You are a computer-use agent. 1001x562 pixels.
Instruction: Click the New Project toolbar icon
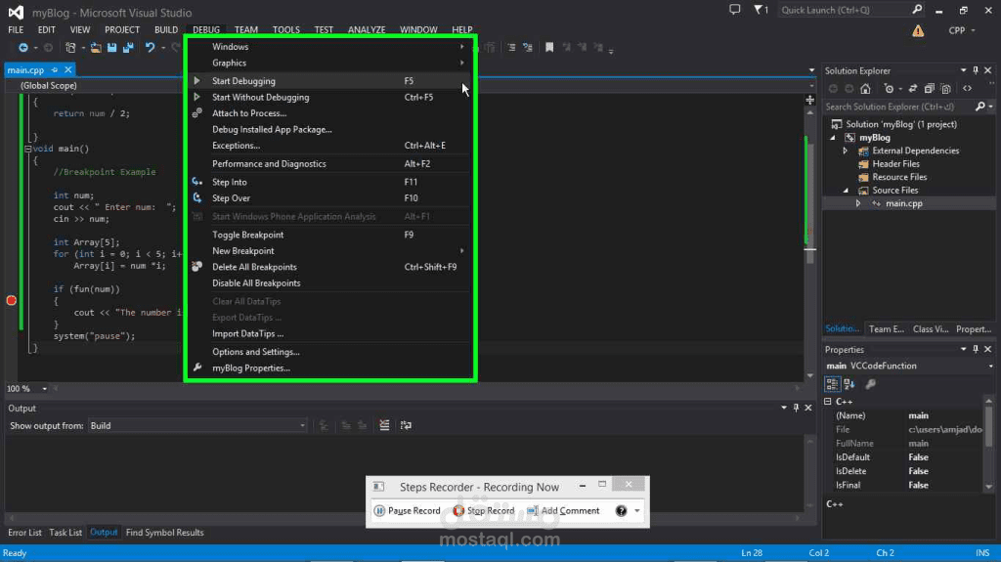click(70, 47)
